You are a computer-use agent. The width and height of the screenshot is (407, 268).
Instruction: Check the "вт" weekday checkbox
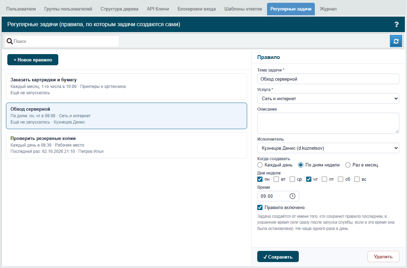point(276,179)
